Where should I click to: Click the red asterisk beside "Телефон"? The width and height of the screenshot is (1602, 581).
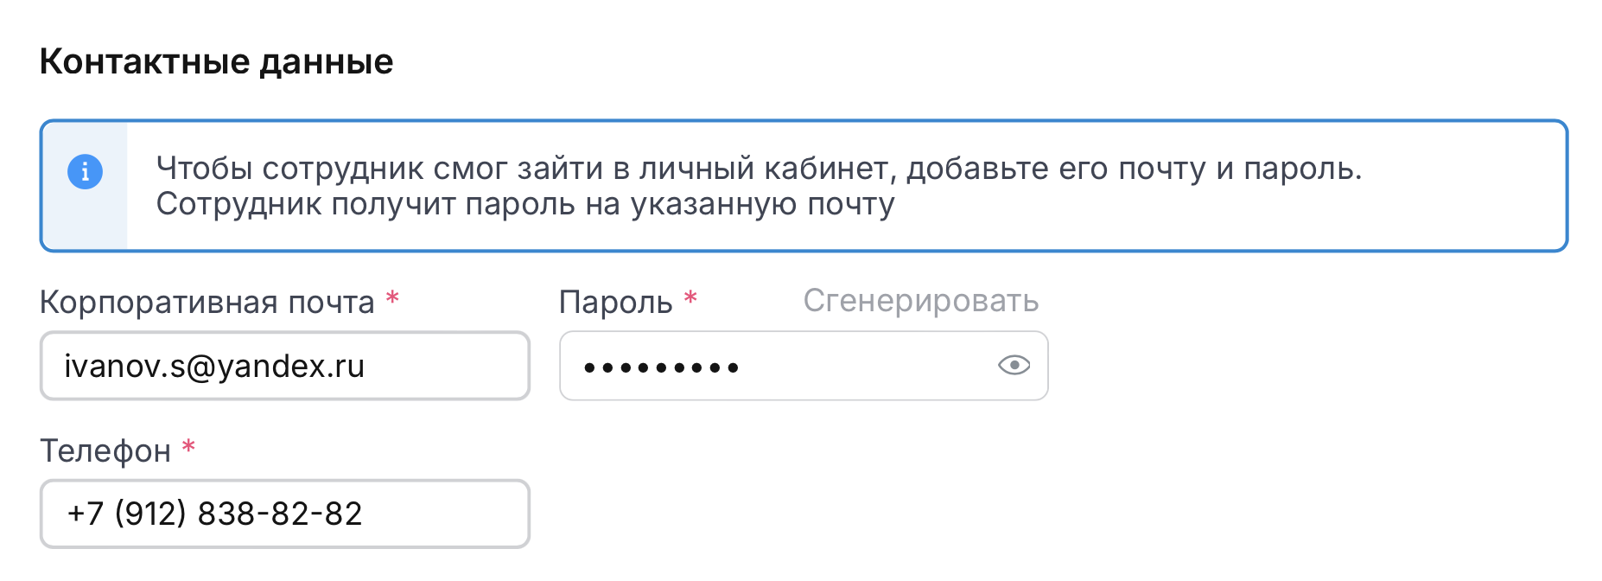pos(188,448)
